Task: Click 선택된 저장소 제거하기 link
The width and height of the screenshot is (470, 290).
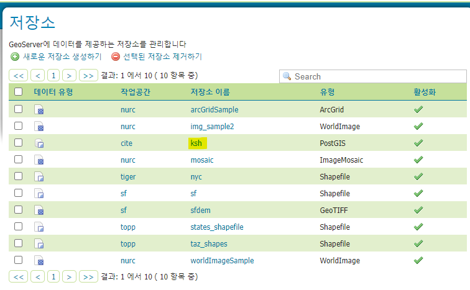Action: tap(163, 57)
